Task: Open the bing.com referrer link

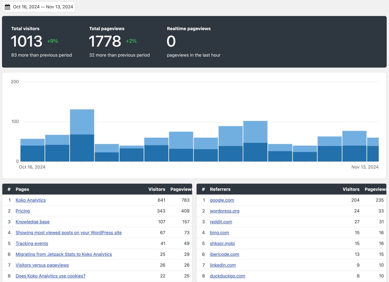Action: click(219, 232)
